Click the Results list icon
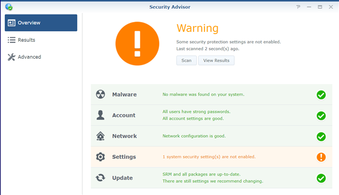 tap(12, 40)
